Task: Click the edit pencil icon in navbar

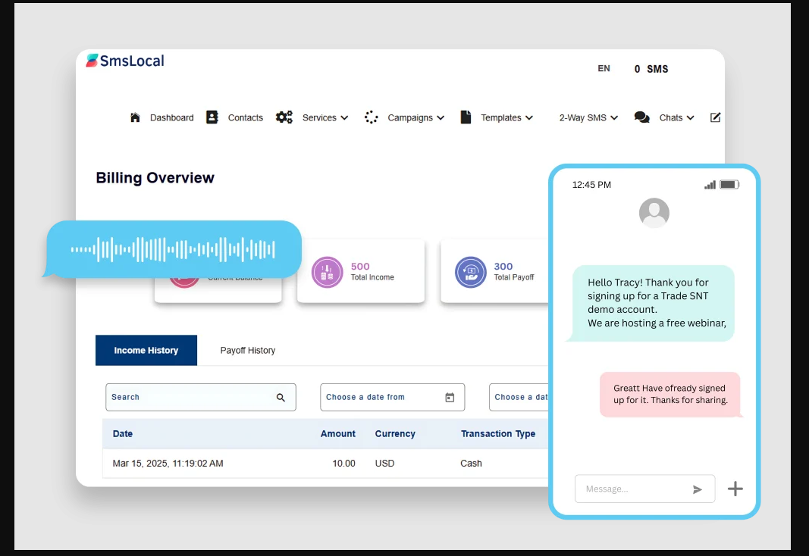Action: coord(715,117)
